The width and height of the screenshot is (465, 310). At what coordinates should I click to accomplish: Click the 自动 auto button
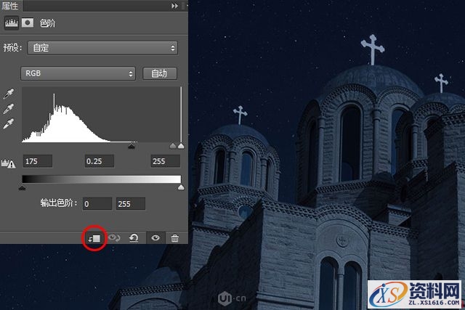tap(159, 73)
